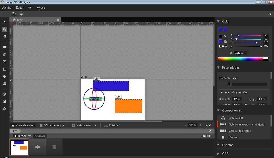
Task: Switch timeline to AVANZADO mode
Action: click(40, 136)
